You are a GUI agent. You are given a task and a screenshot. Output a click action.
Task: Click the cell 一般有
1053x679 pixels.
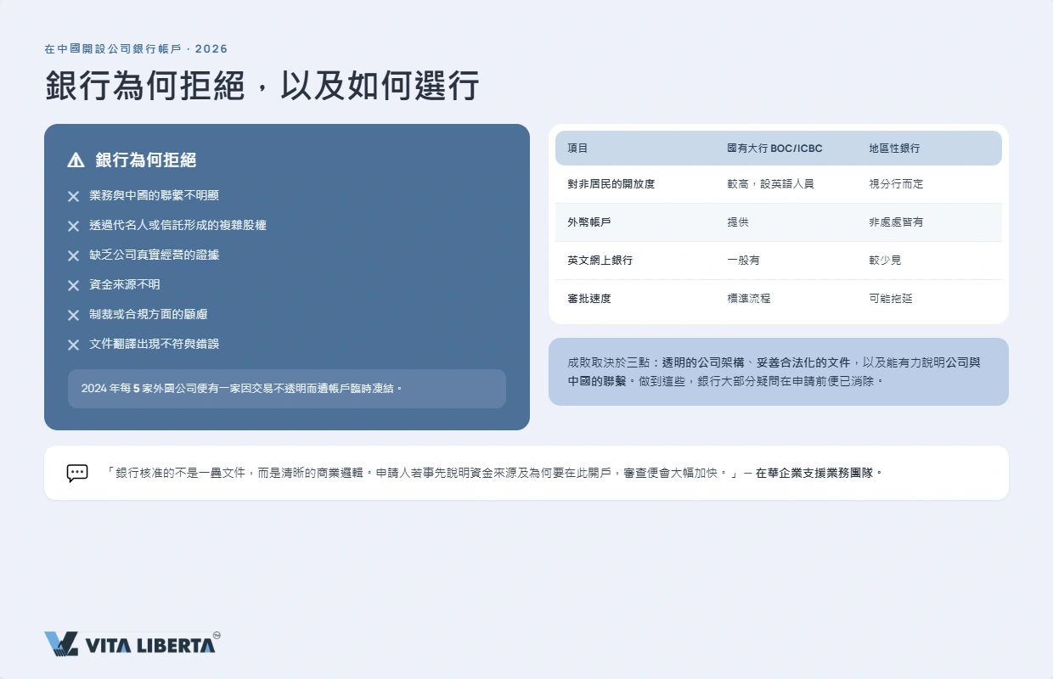click(743, 261)
